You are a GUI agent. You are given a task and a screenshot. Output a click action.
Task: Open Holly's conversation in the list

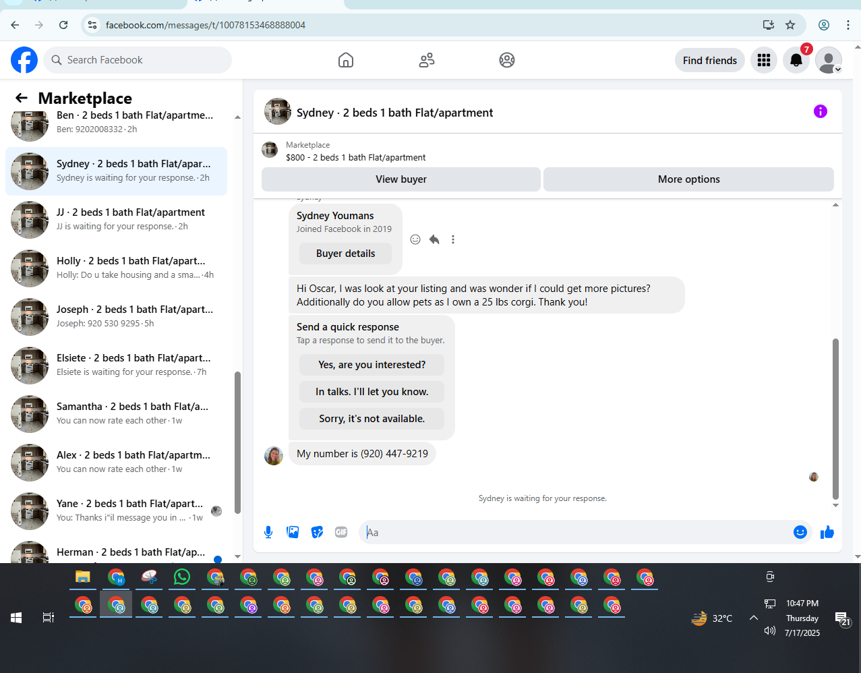116,268
